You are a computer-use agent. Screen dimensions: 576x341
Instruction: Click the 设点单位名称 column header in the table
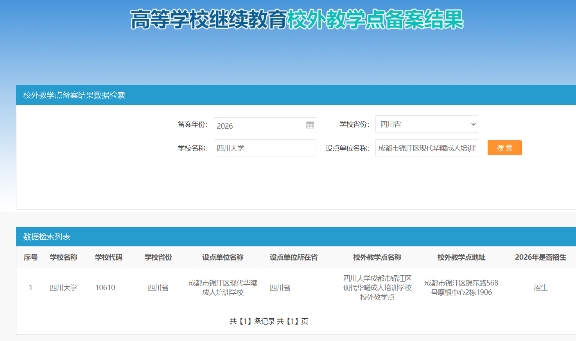[x=223, y=257]
